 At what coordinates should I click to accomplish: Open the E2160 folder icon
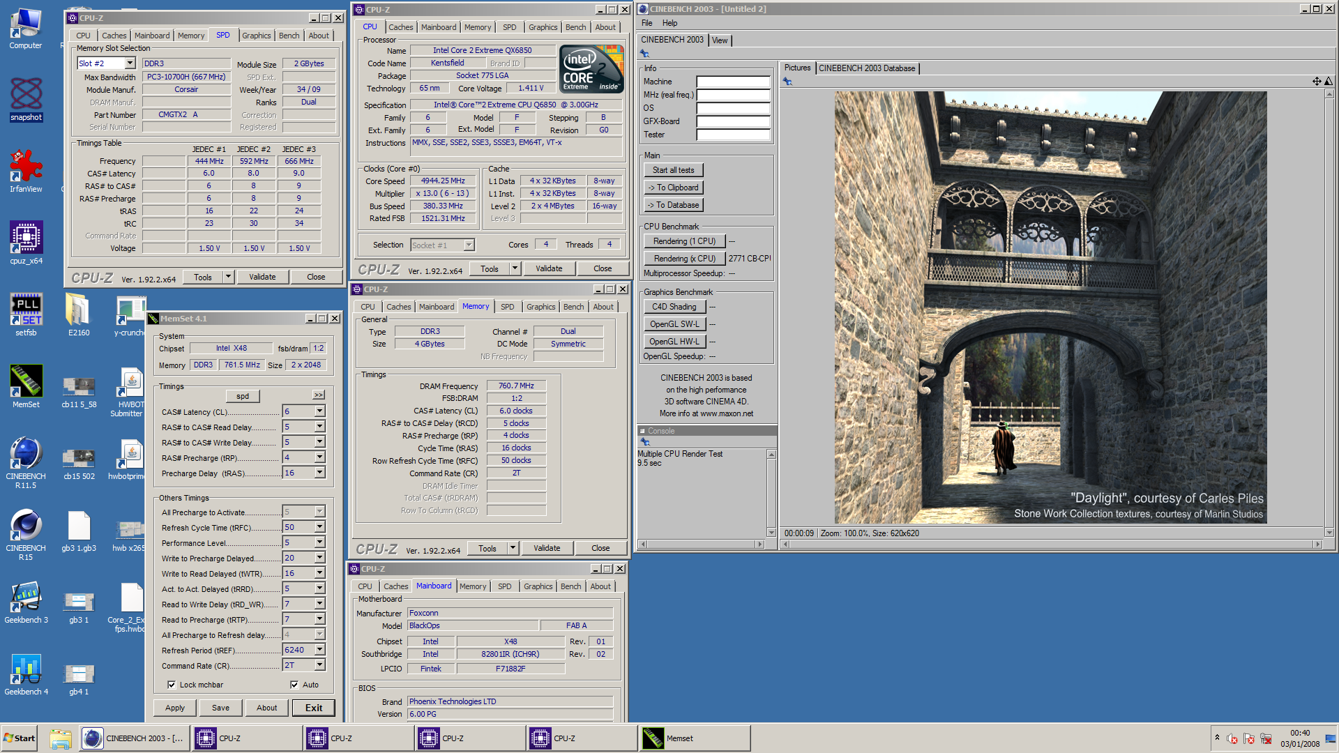click(x=78, y=314)
